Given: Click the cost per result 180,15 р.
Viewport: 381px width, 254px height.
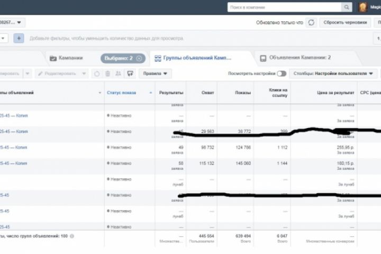Looking at the screenshot, I should click(345, 164).
